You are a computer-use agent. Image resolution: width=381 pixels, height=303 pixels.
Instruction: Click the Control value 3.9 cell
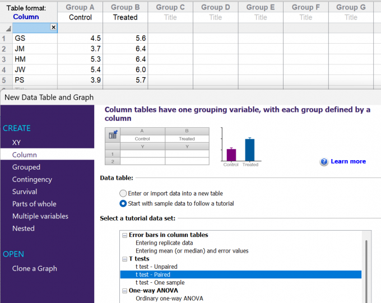tap(80, 80)
